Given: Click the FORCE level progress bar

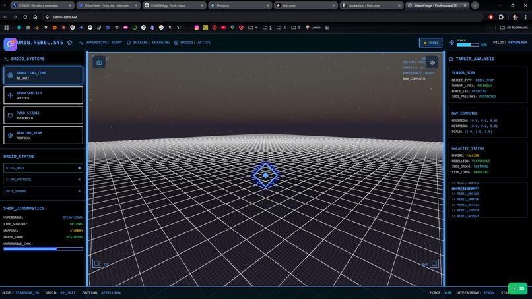Looking at the screenshot, I should pos(467,45).
